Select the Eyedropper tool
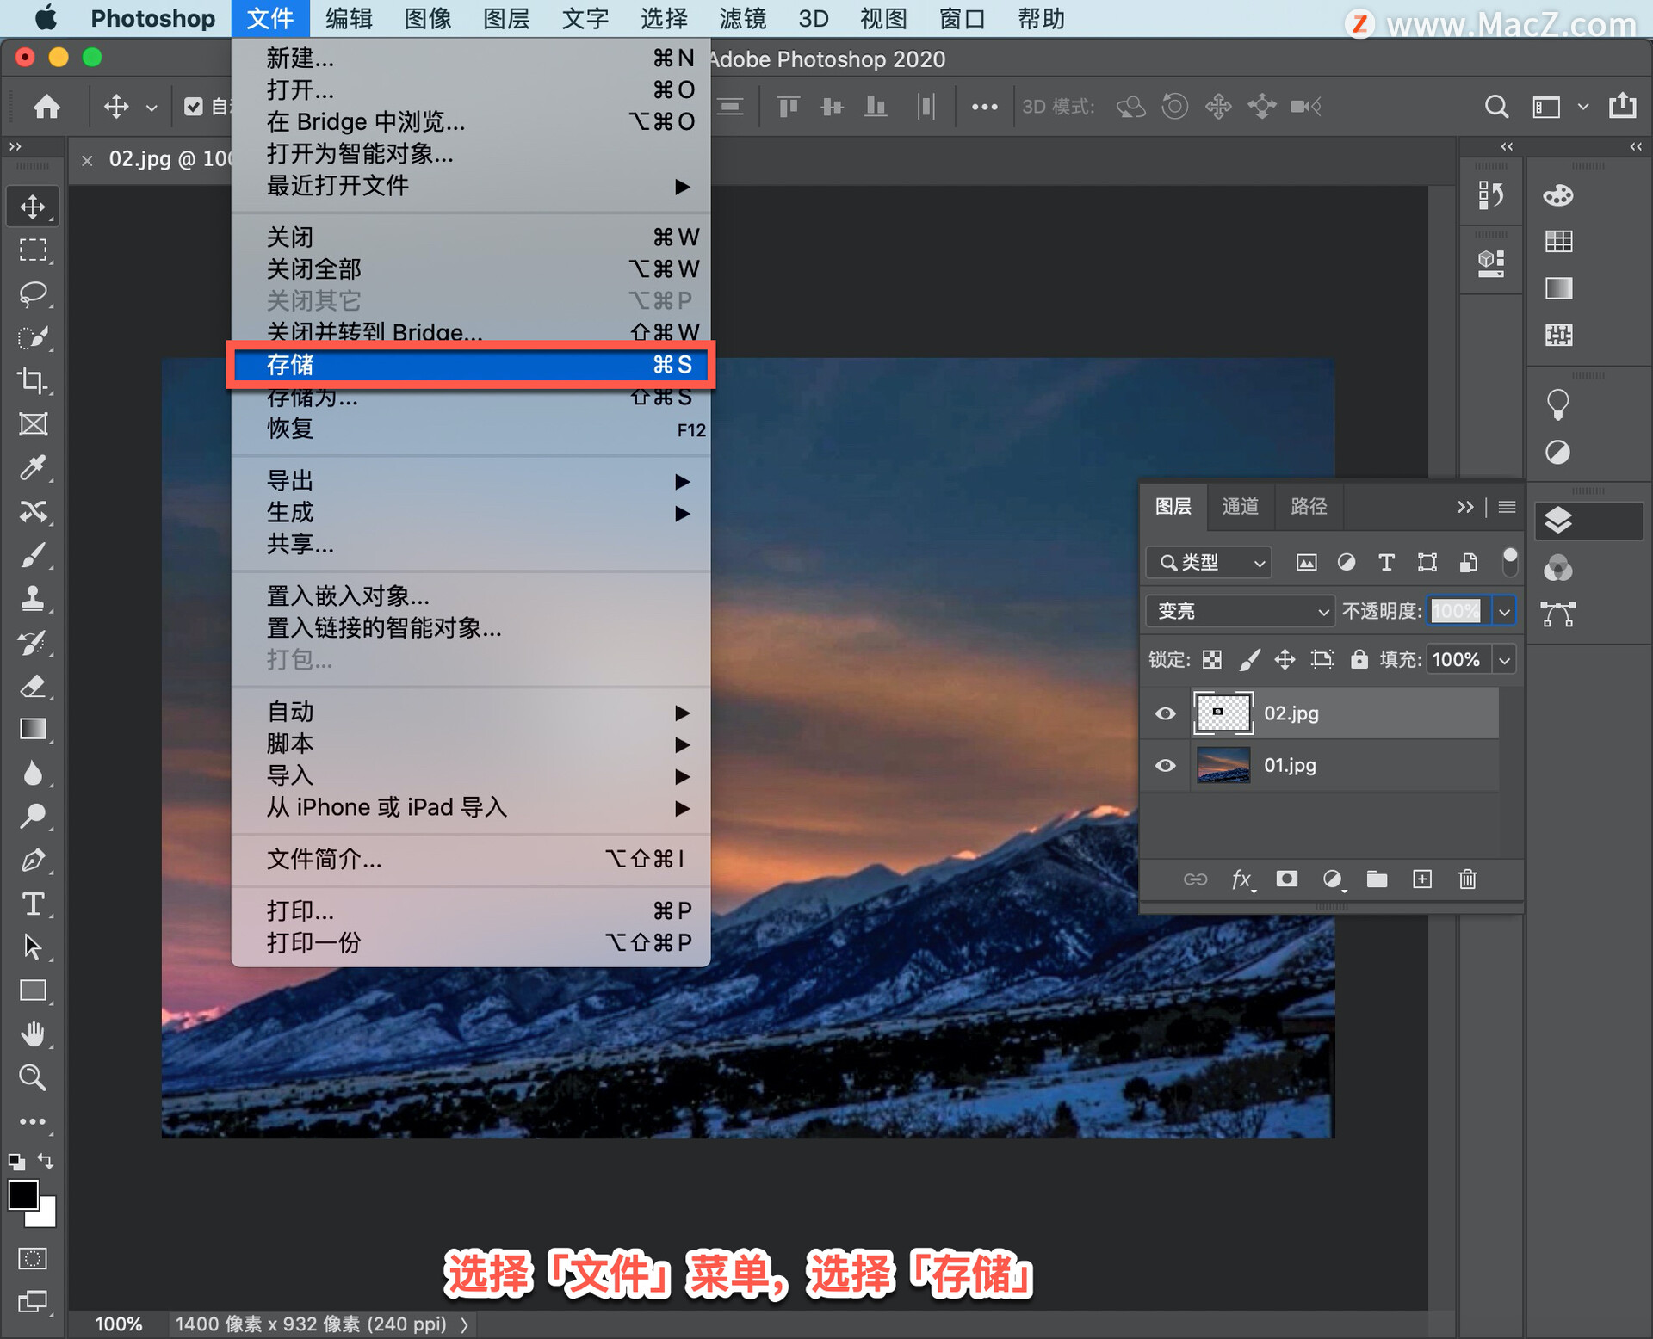The image size is (1653, 1339). click(x=33, y=468)
